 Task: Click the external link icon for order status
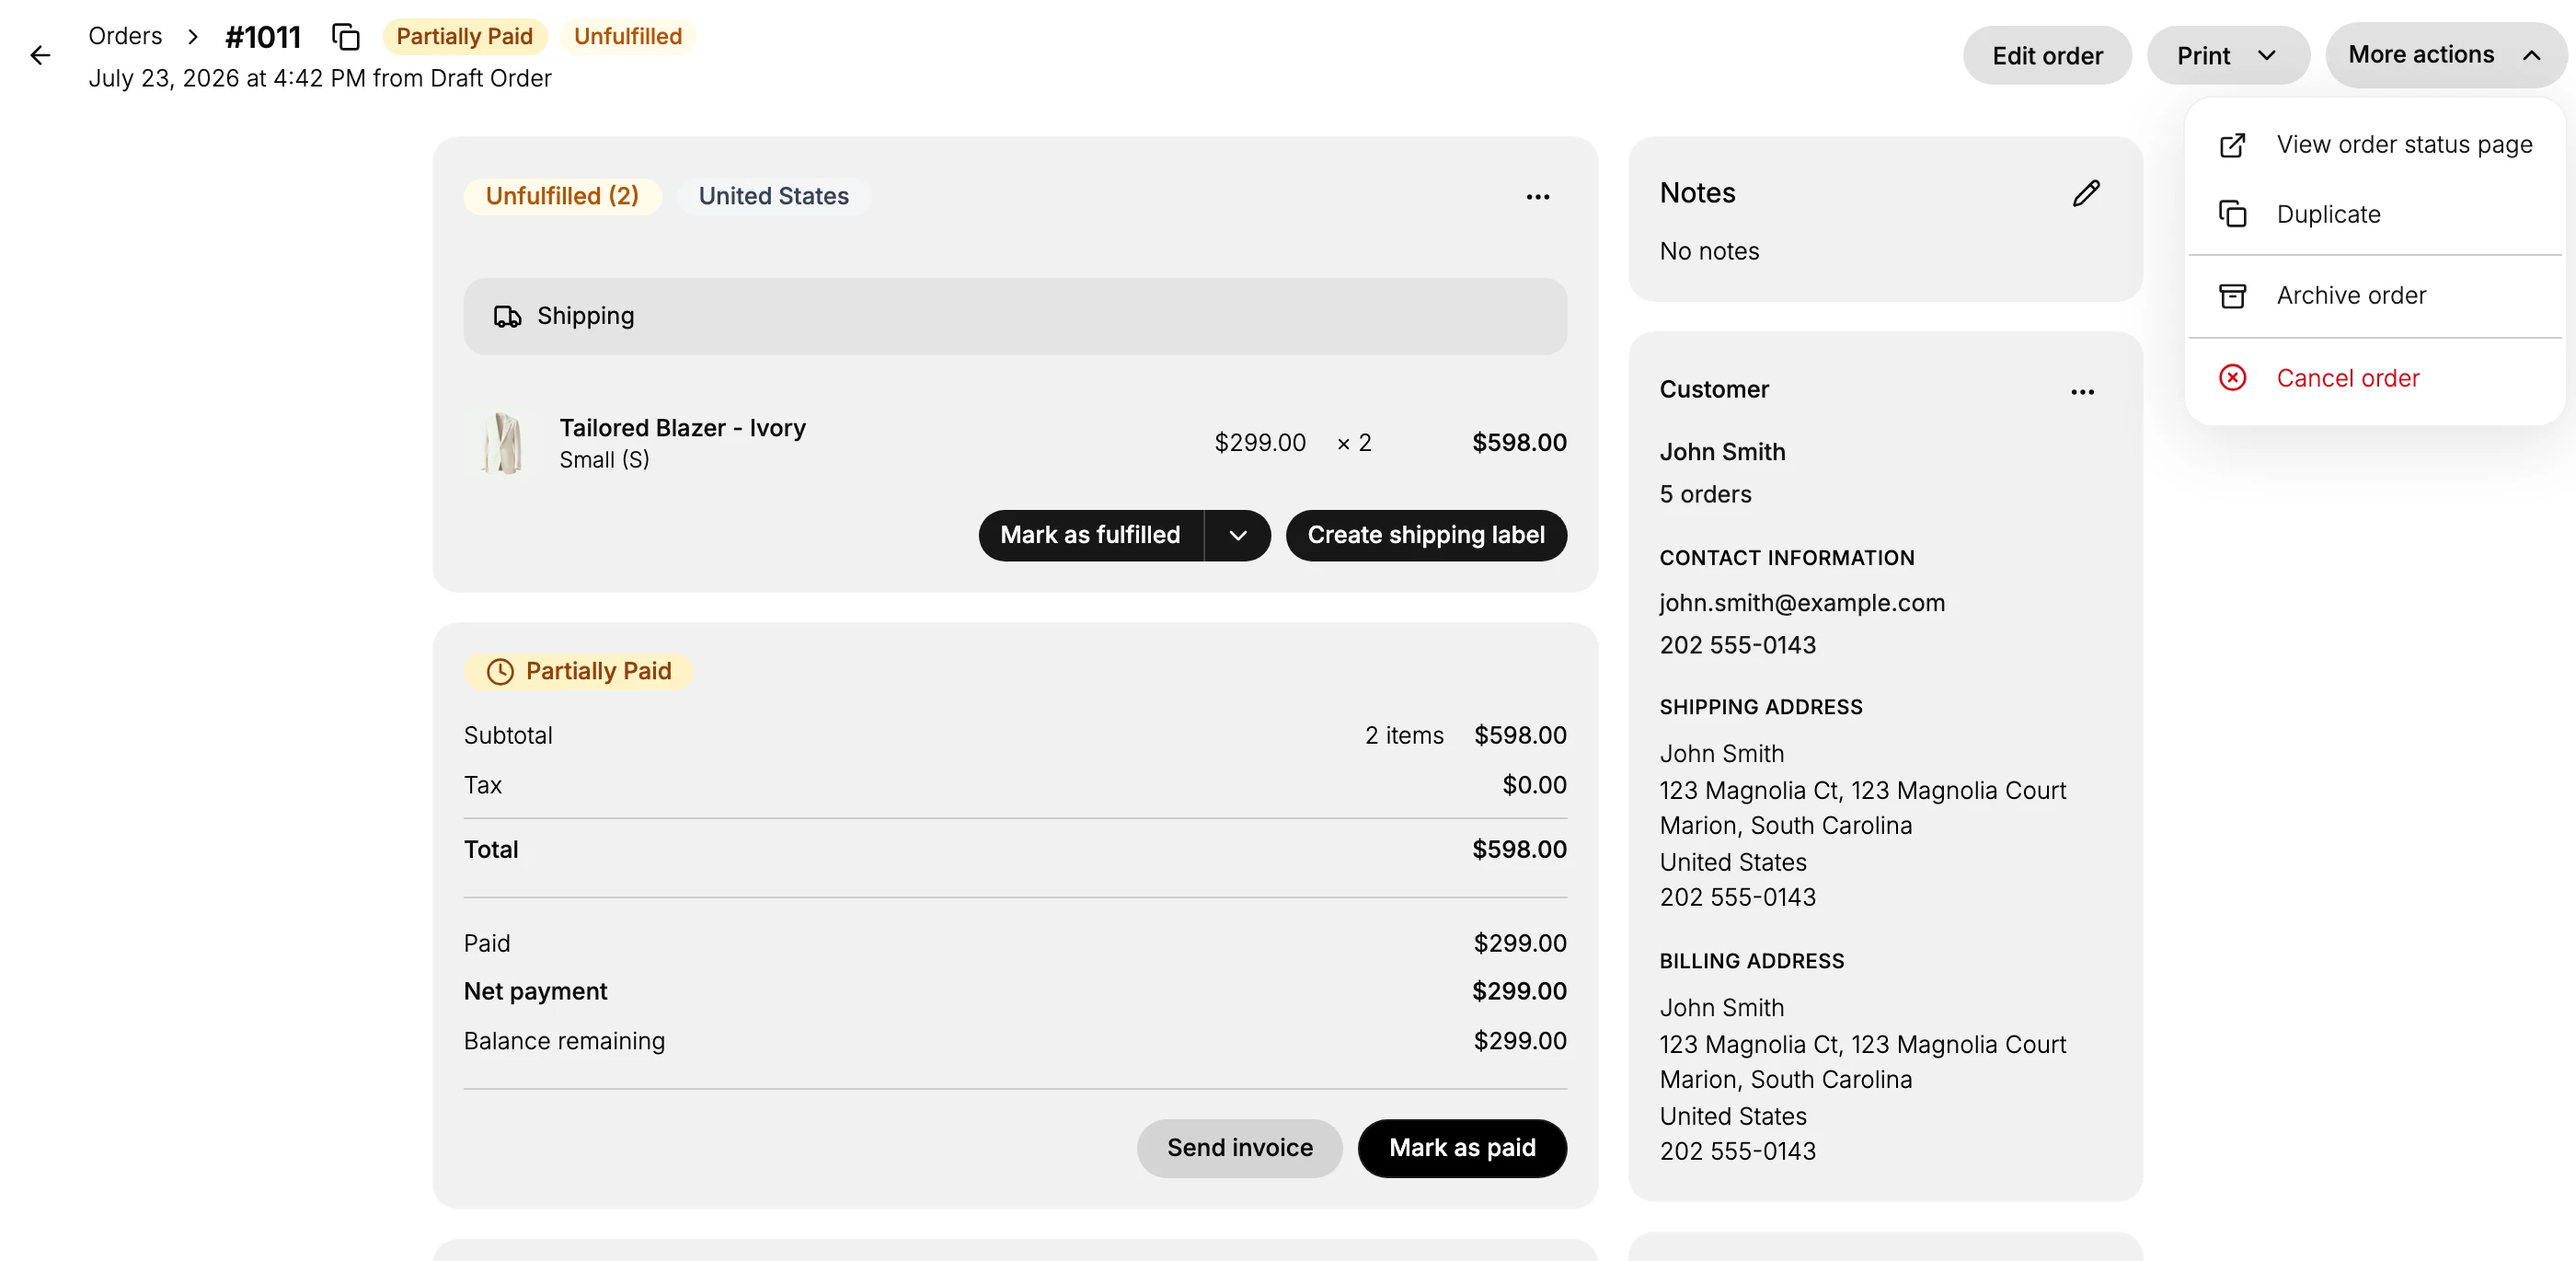[x=2232, y=145]
